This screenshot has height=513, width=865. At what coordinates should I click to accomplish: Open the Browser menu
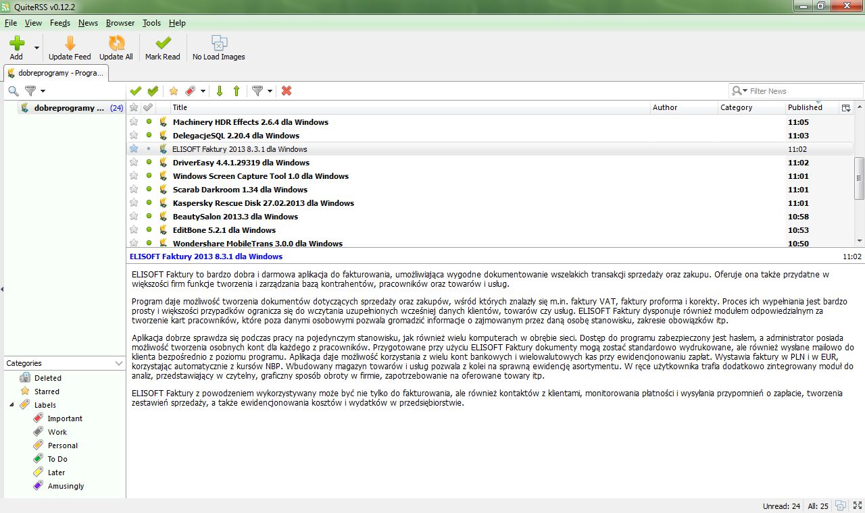[120, 23]
